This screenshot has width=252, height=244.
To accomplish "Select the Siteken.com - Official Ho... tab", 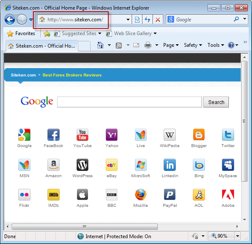I will [42, 46].
